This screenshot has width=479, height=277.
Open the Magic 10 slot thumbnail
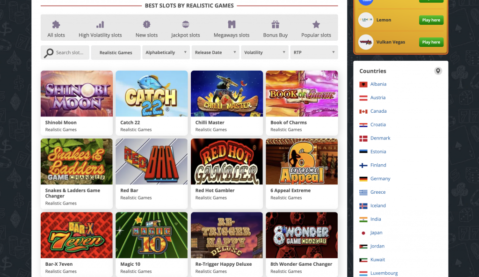coord(152,235)
